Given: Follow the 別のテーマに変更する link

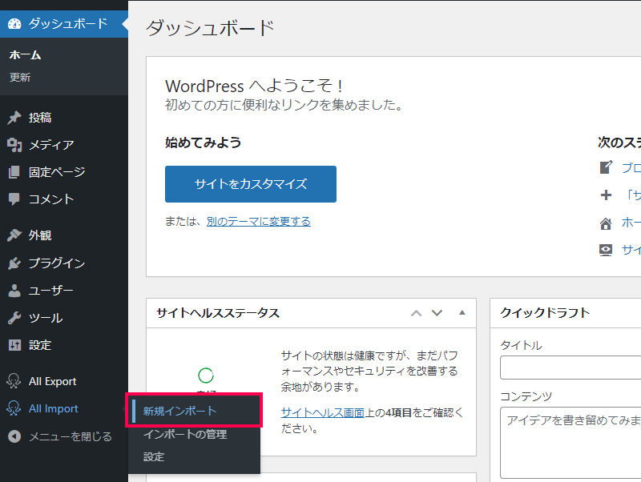Looking at the screenshot, I should [x=258, y=222].
